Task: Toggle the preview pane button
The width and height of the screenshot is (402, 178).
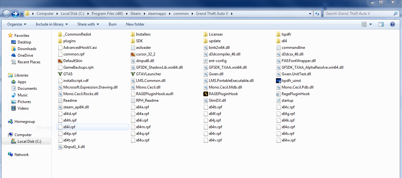Action: (x=381, y=24)
